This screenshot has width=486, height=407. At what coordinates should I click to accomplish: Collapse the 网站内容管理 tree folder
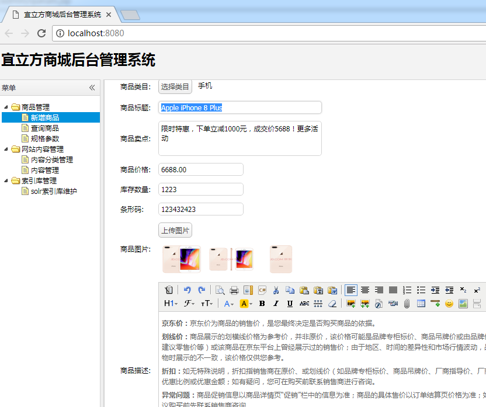click(x=6, y=149)
